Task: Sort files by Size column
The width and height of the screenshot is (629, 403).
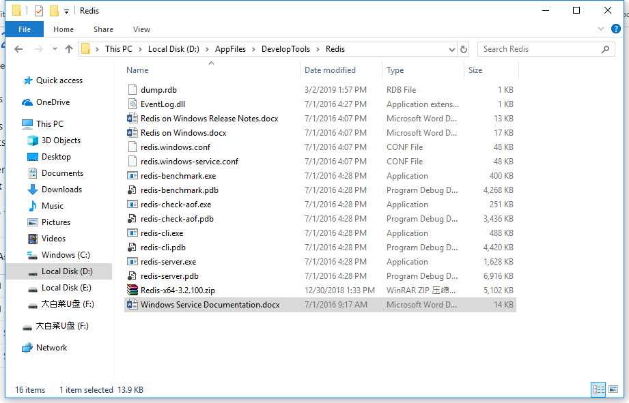Action: point(475,70)
